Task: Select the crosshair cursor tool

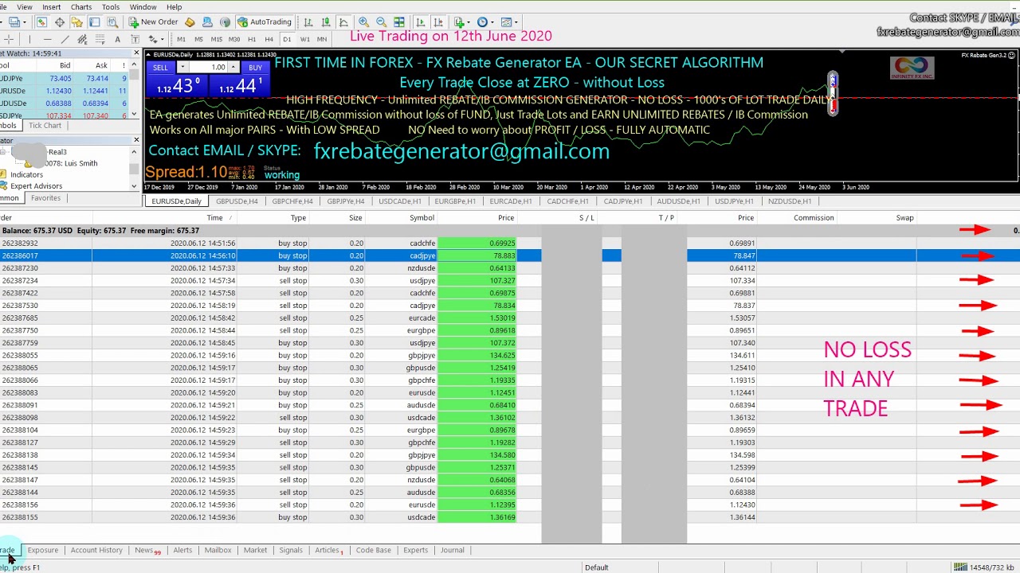Action: click(9, 39)
